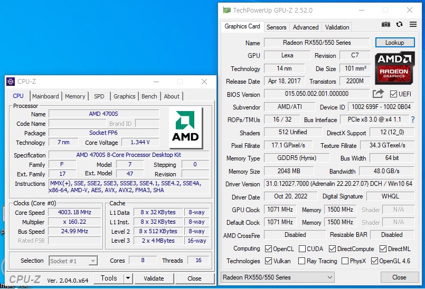
Task: Click the Validate button in CPU-Z
Action: (154, 278)
